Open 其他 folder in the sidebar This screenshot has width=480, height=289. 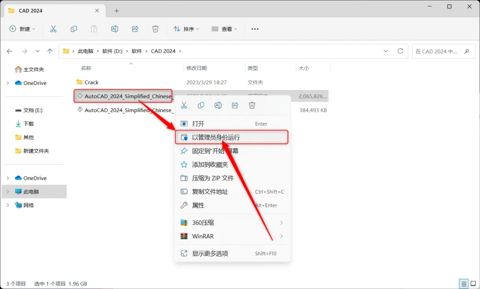29,137
